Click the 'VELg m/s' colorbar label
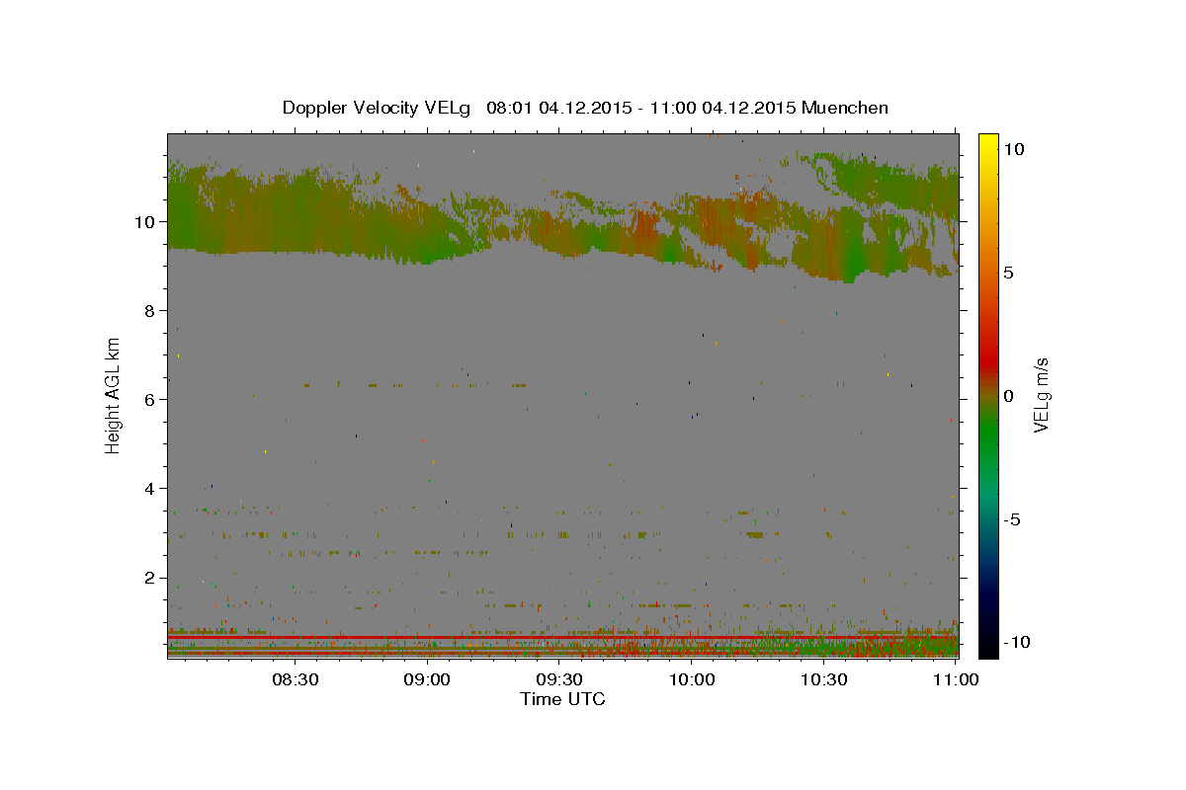 1041,395
